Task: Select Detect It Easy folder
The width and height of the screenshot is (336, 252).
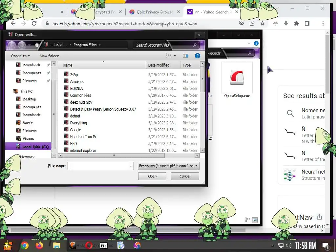Action: click(x=103, y=109)
